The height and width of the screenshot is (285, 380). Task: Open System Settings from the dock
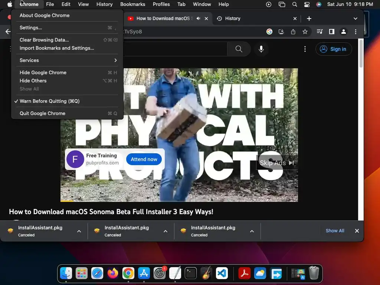coord(160,273)
